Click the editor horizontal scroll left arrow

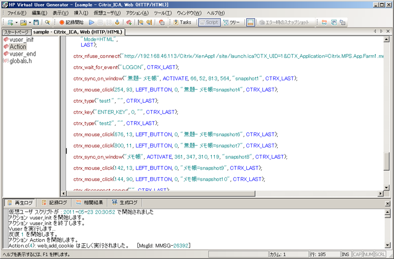click(x=64, y=193)
